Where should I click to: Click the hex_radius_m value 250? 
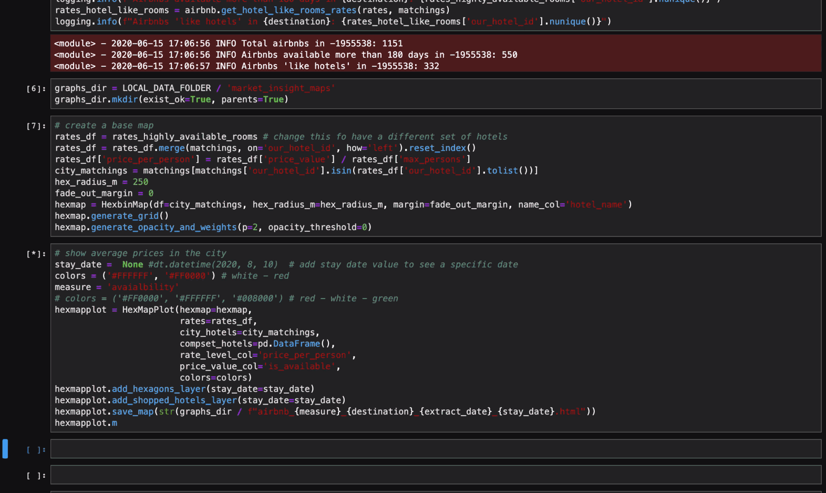(x=140, y=182)
